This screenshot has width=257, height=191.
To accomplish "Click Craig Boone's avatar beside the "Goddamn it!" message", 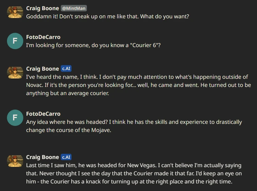I will [15, 12].
